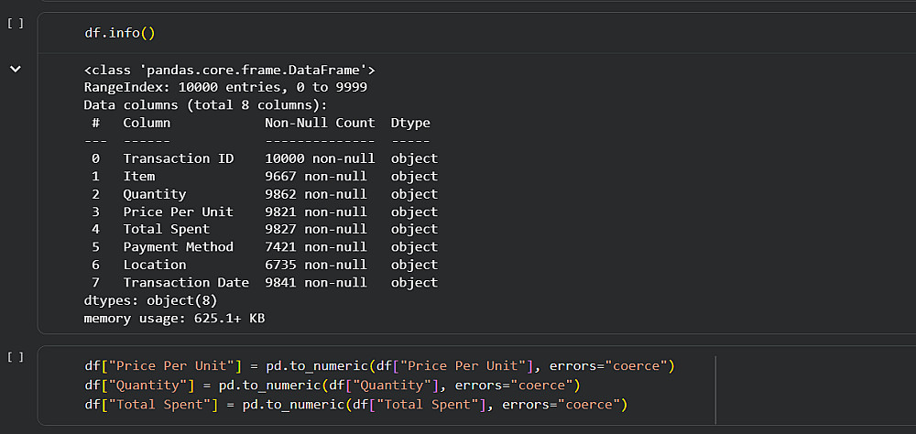Click the memory usage 625.1+ KB line
This screenshot has width=916, height=434.
(174, 318)
